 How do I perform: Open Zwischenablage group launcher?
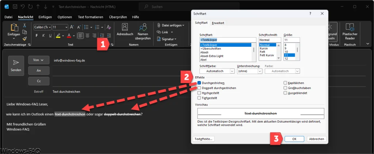point(29,45)
